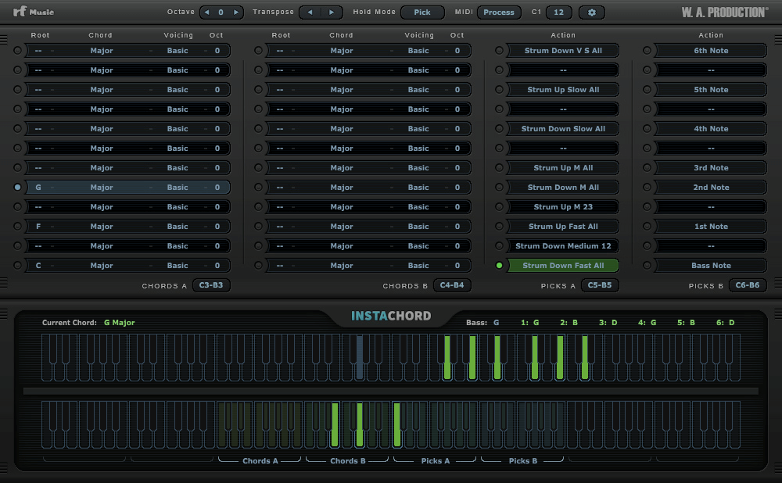
Task: Open the Voicing dropdown on the C row
Action: click(178, 266)
